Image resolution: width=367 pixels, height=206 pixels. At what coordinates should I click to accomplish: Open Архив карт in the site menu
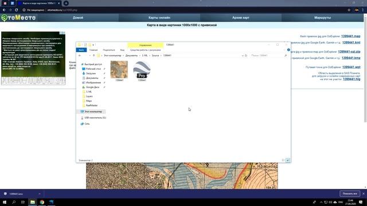pos(241,18)
